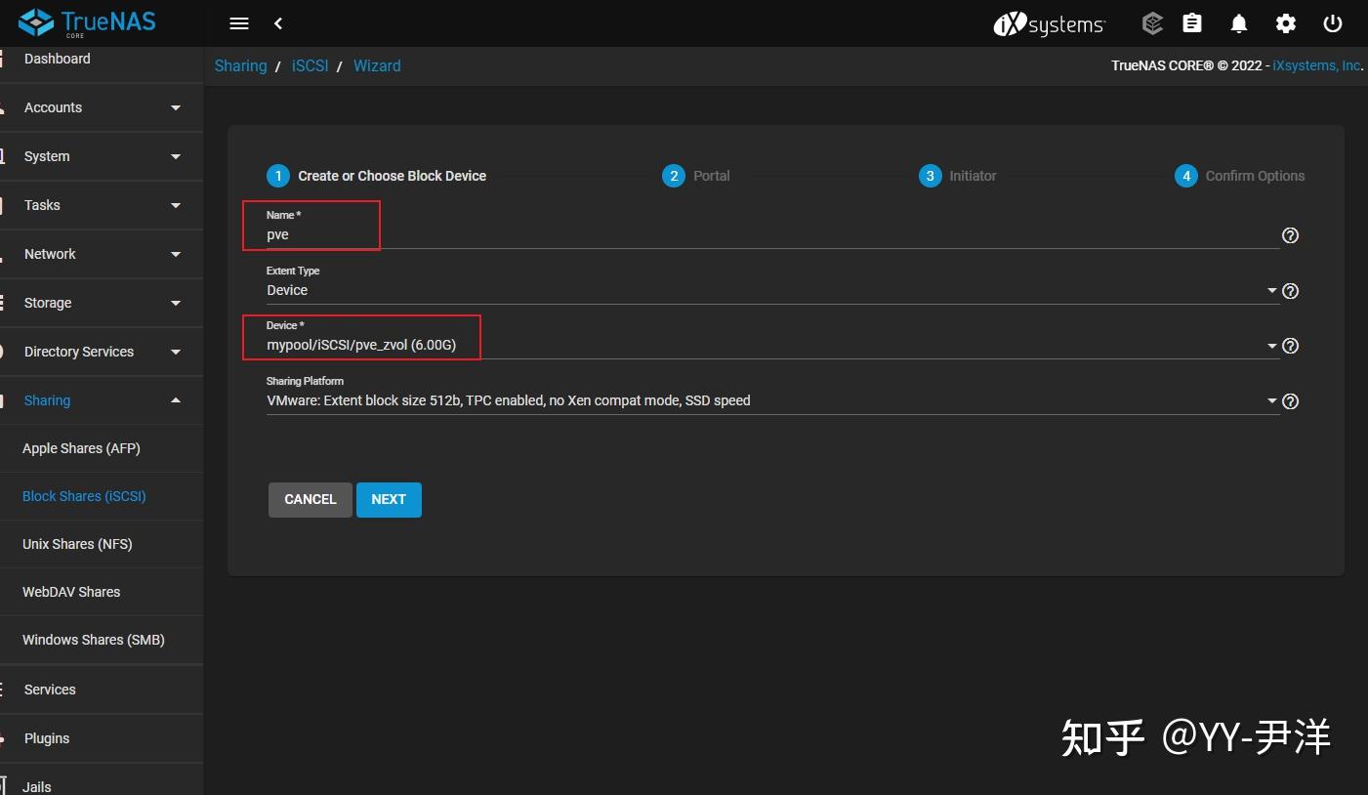Follow the iXsystems, Inc link
Viewport: 1368px width, 795px height.
pyautogui.click(x=1313, y=65)
